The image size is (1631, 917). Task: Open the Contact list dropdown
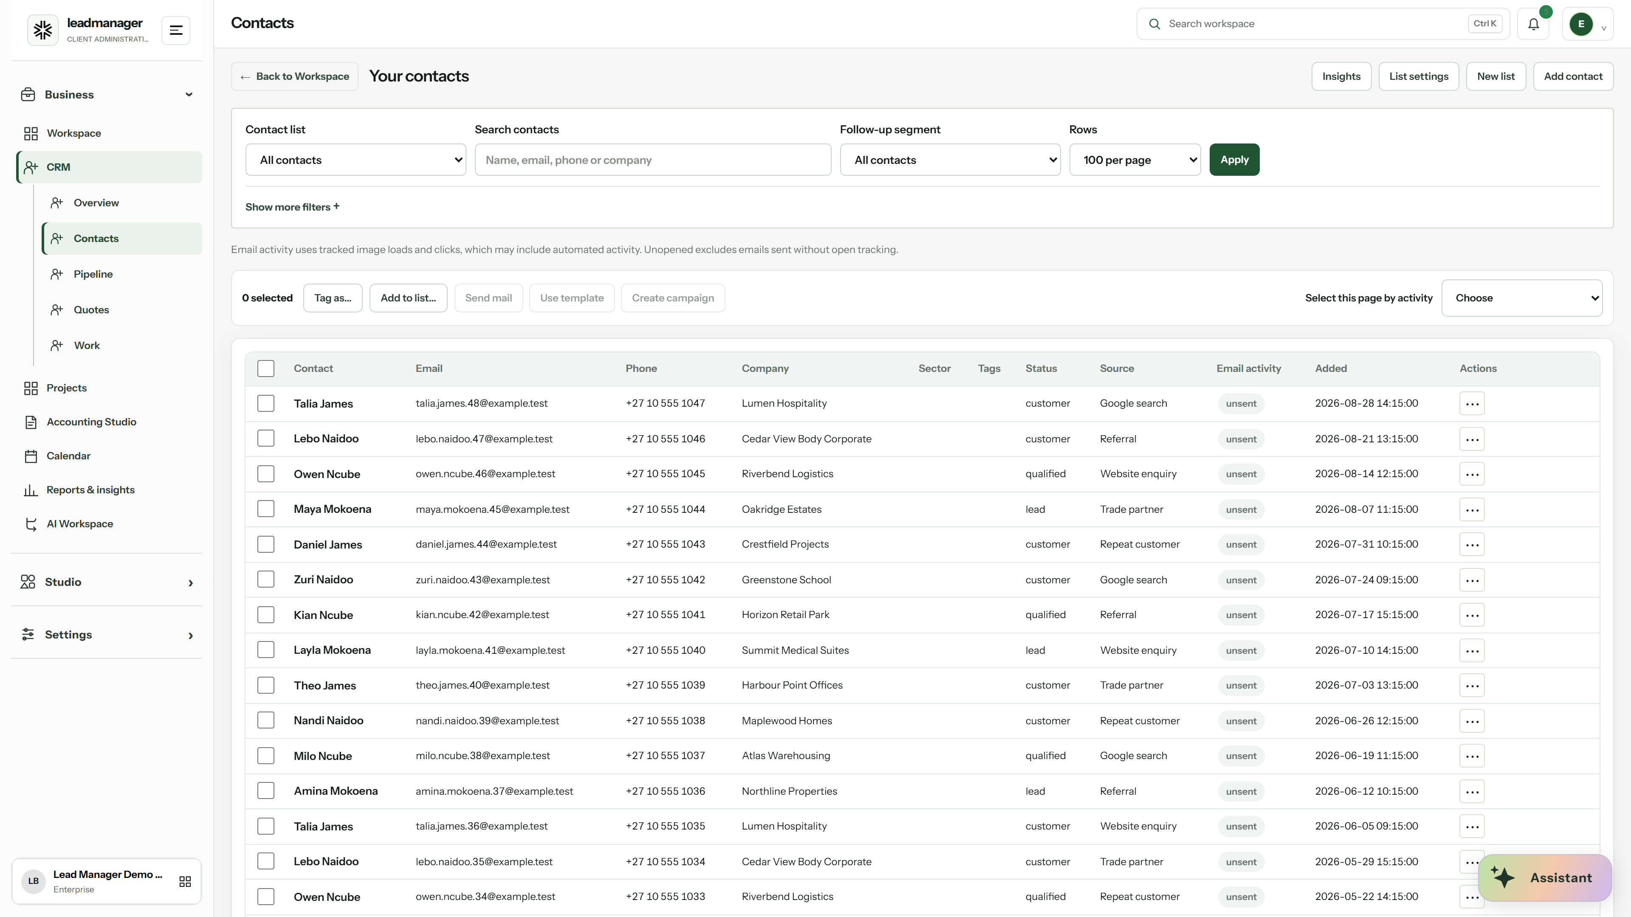[356, 160]
